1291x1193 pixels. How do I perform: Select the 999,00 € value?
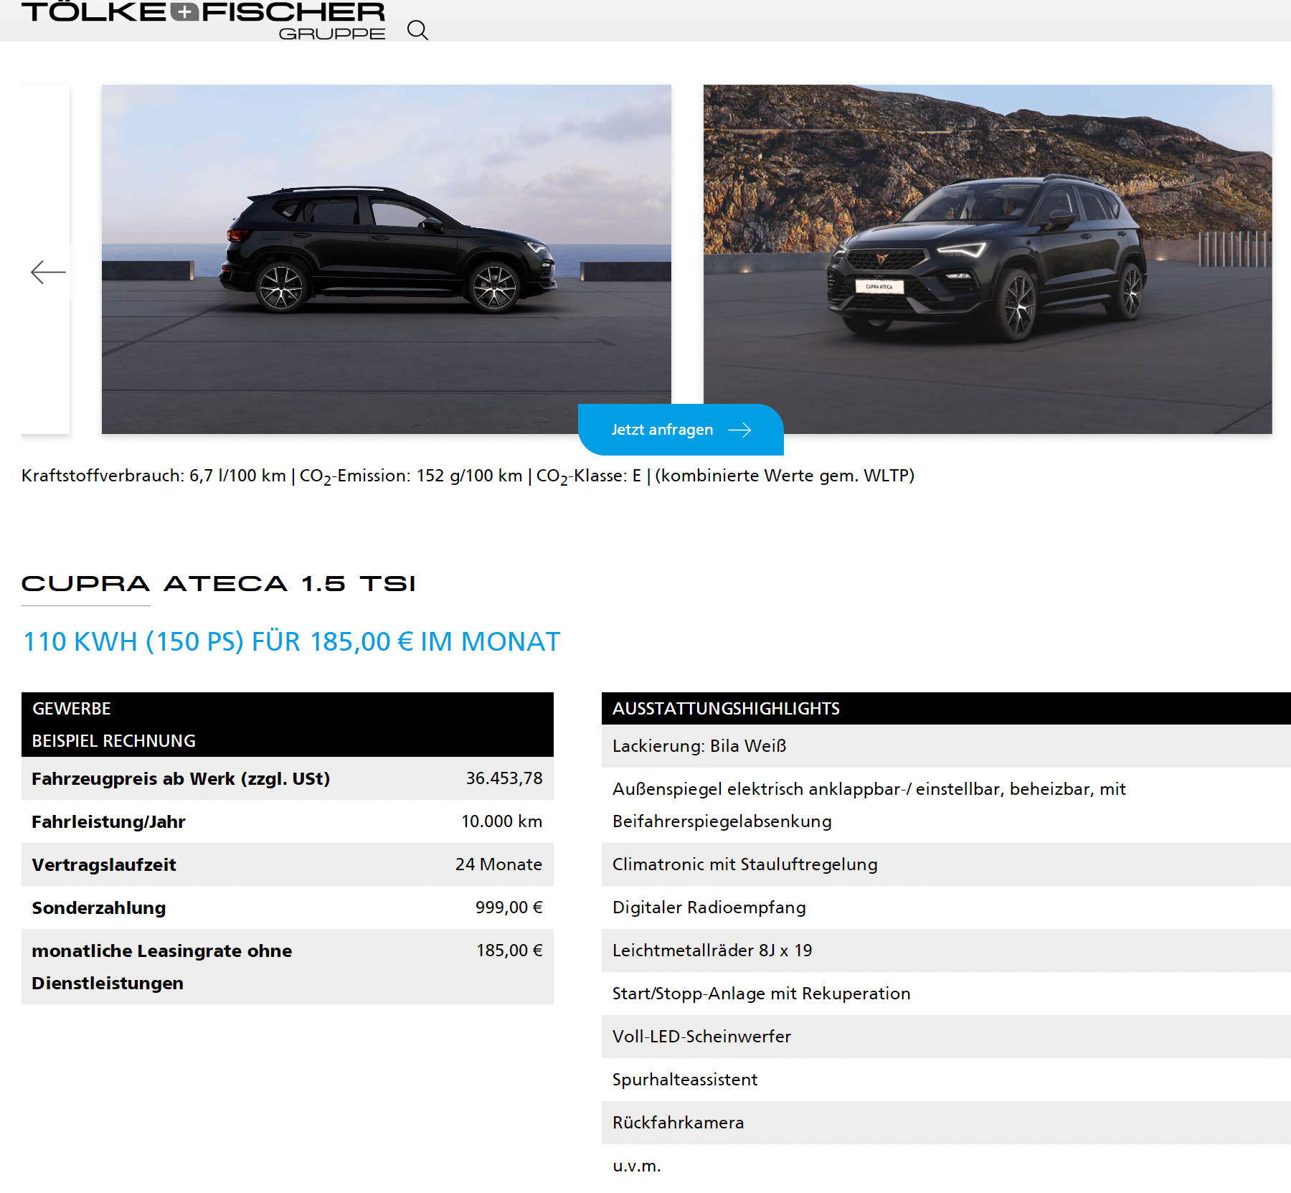tap(509, 907)
